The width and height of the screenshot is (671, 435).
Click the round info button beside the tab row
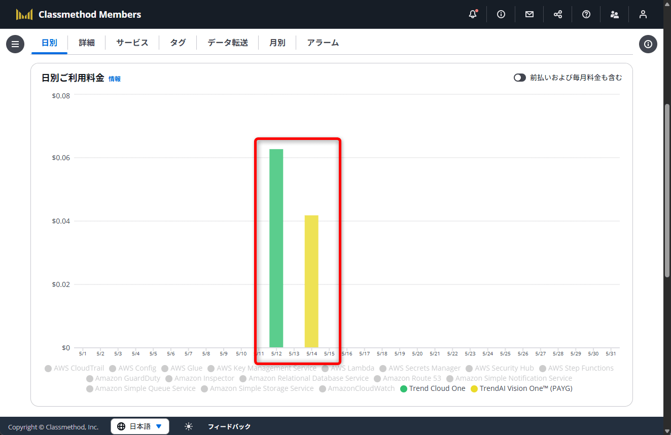(x=648, y=44)
